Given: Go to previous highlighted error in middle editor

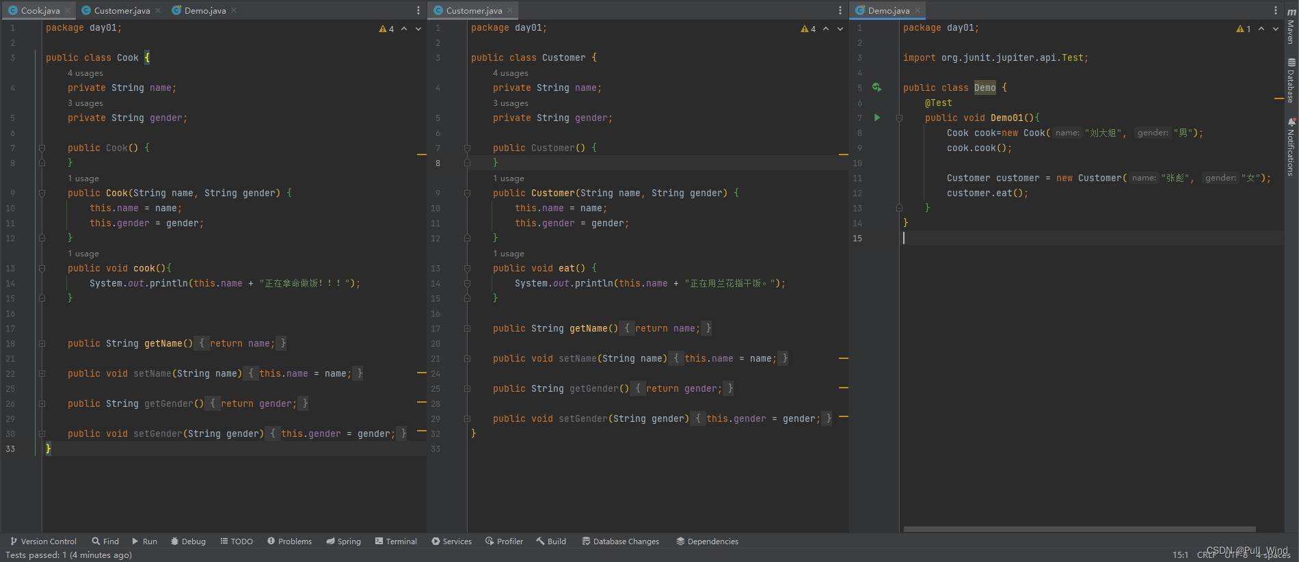Looking at the screenshot, I should pos(826,29).
